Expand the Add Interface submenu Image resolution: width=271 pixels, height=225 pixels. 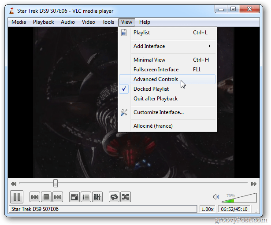pos(167,46)
